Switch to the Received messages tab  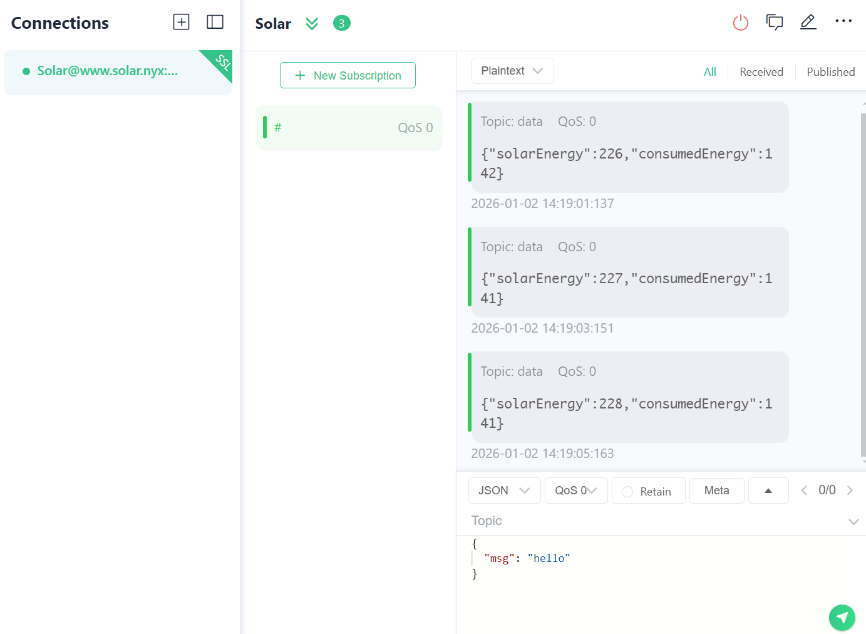coord(761,72)
